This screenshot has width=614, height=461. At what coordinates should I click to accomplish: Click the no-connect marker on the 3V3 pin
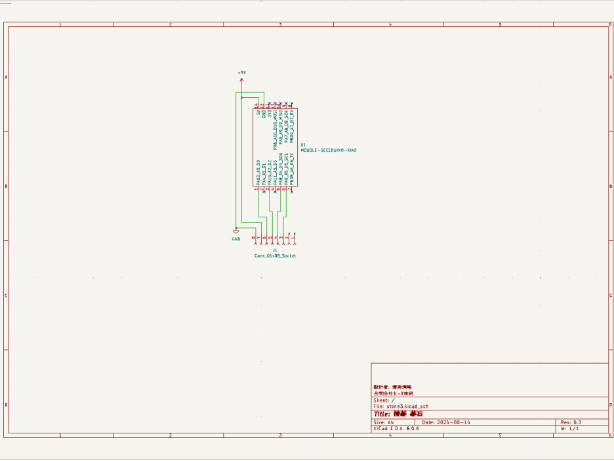[x=269, y=103]
